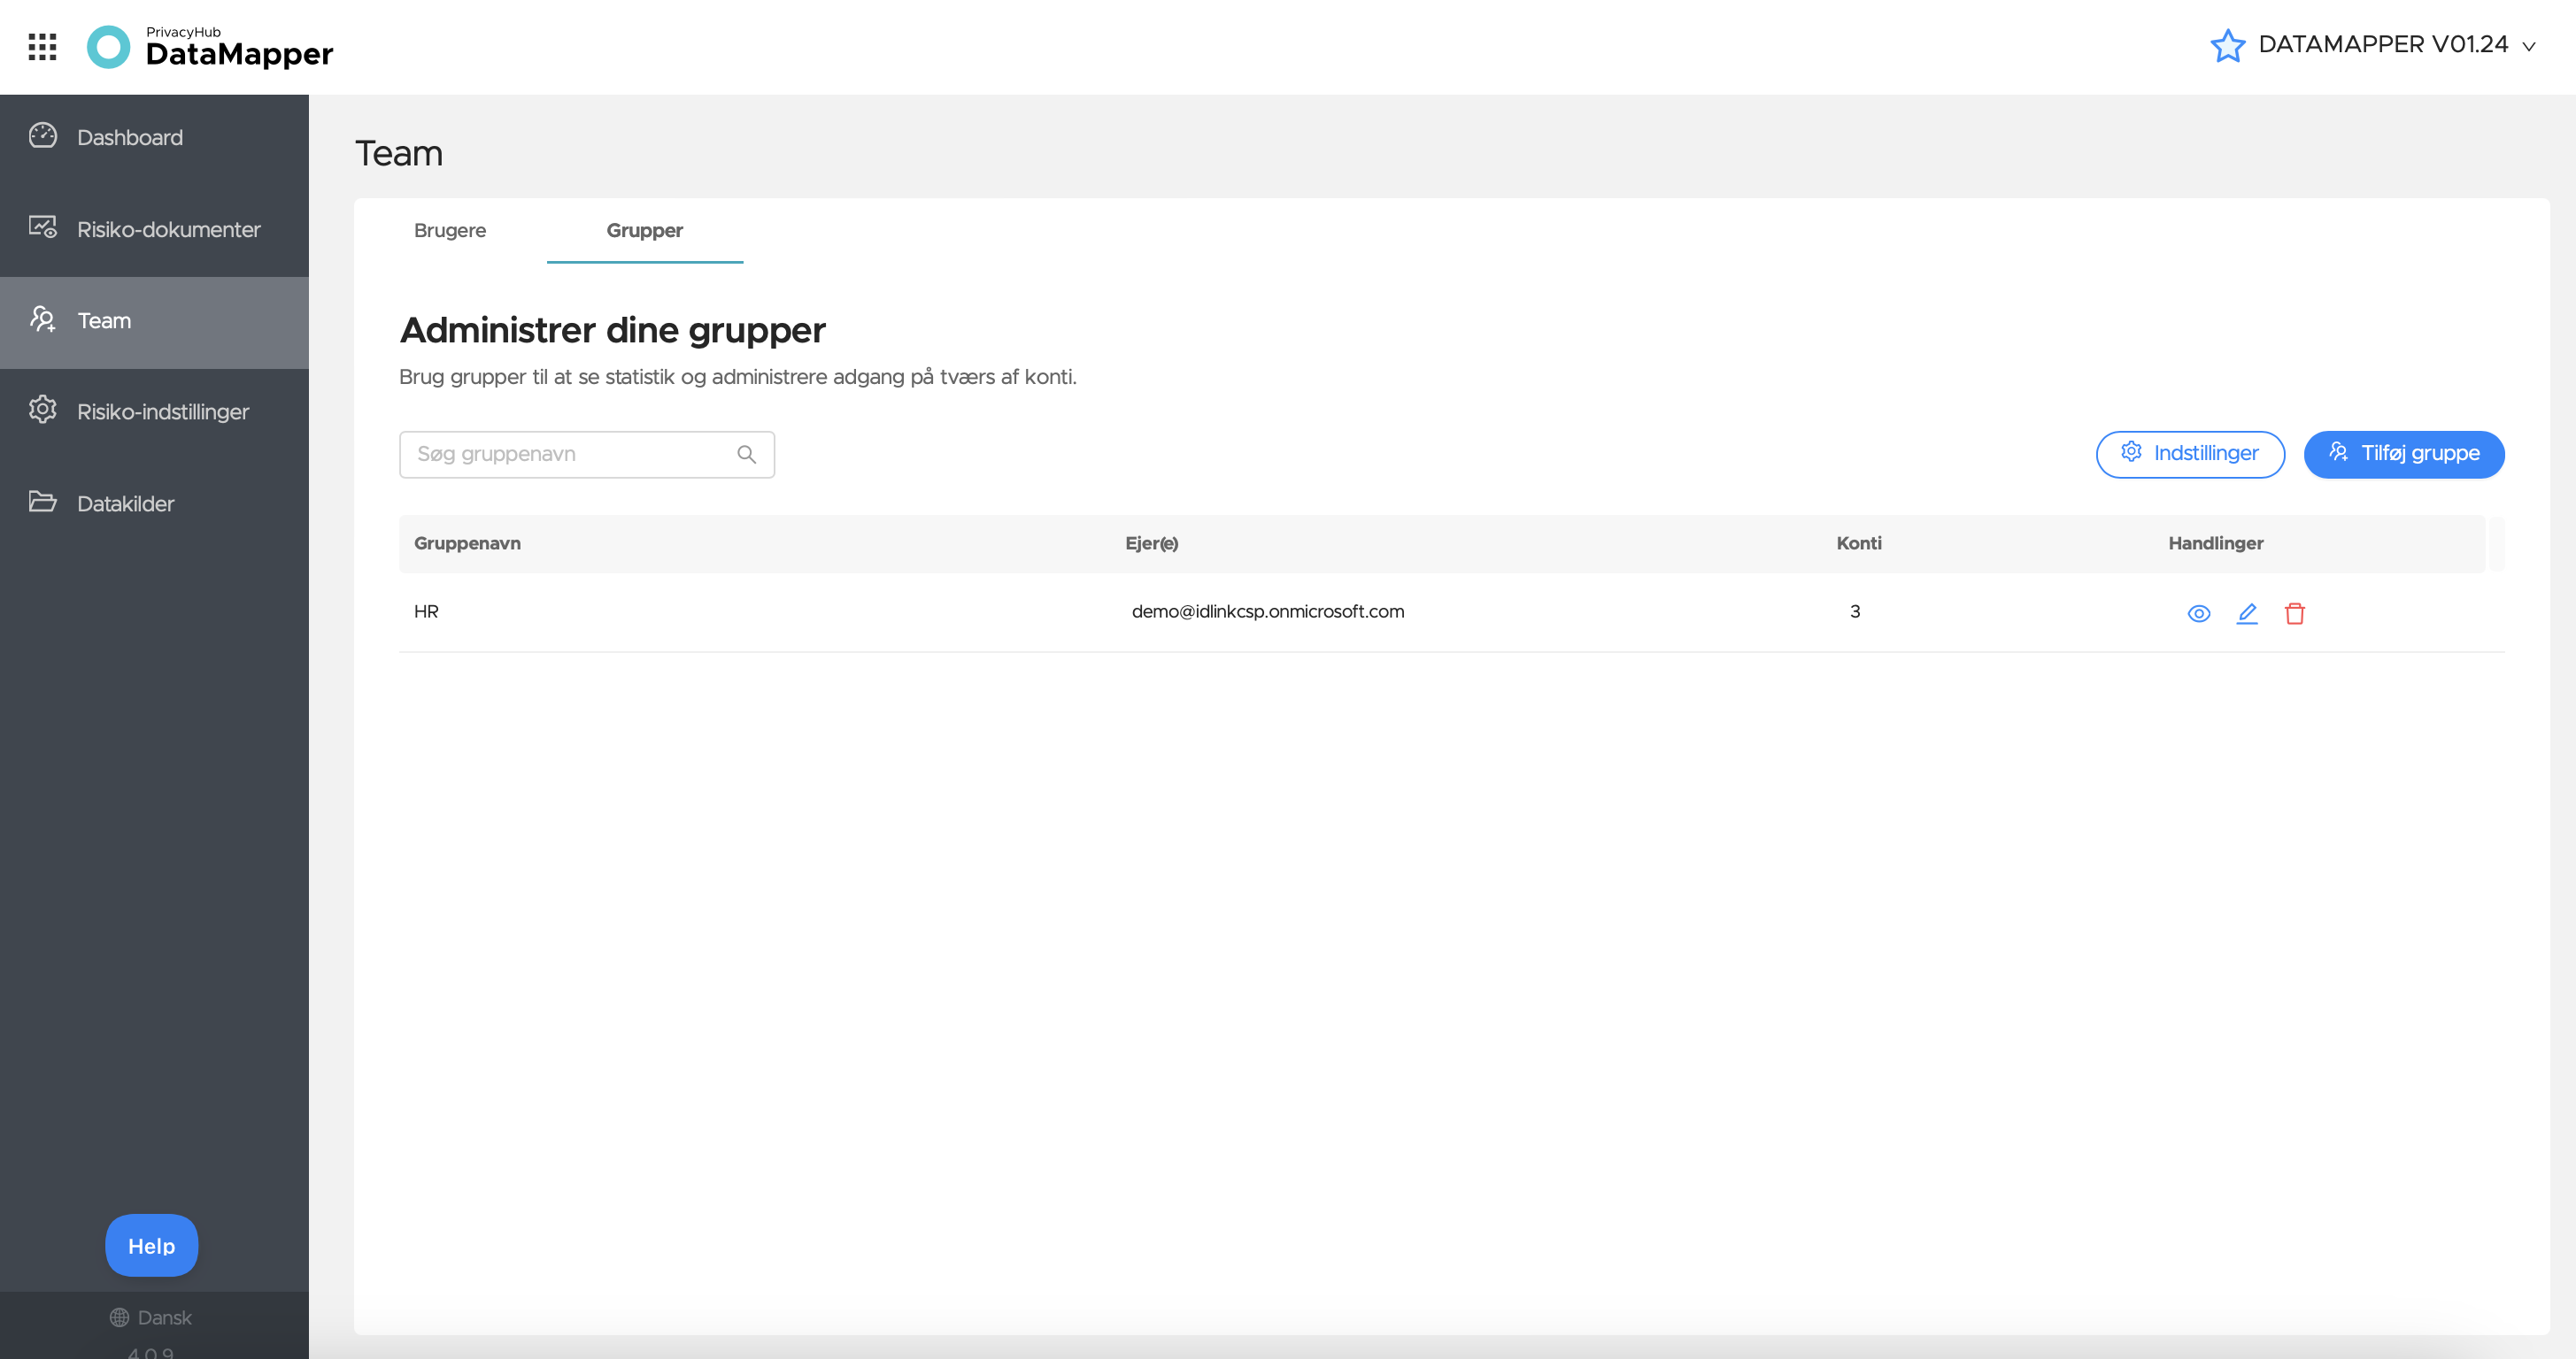Edit the HR group pencil icon

point(2246,613)
